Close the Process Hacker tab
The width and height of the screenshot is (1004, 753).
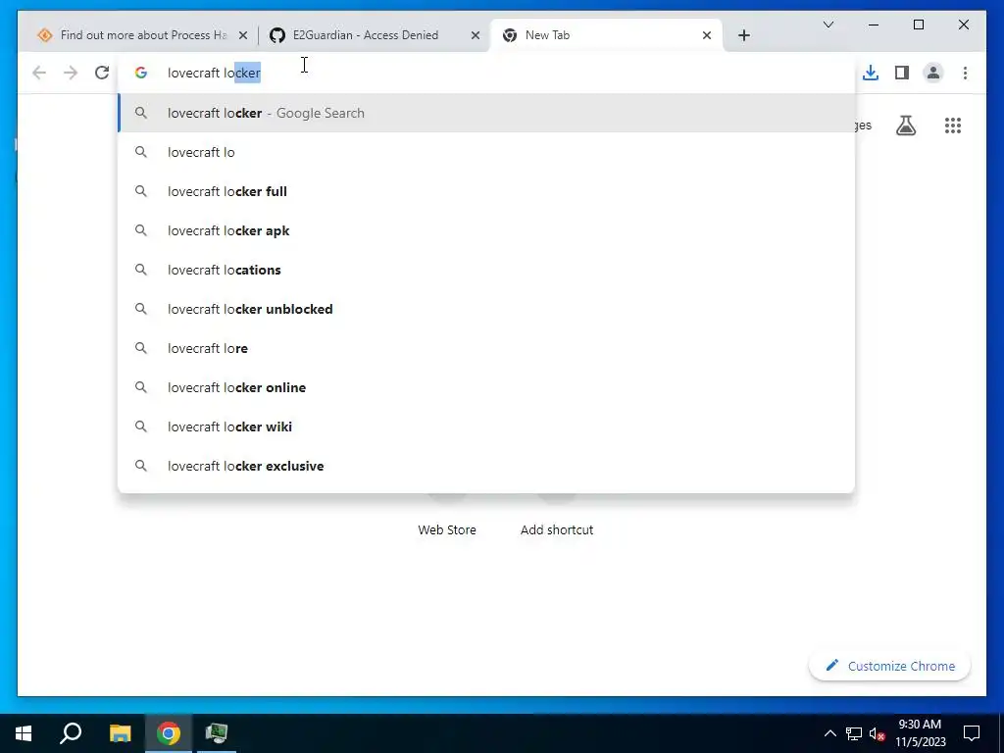click(243, 35)
